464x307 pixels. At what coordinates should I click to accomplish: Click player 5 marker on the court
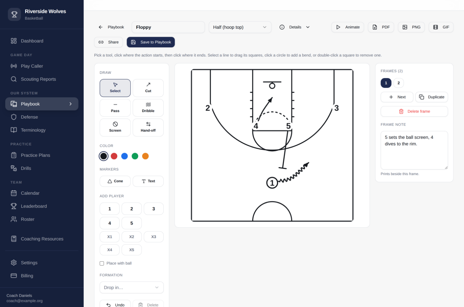point(288,126)
